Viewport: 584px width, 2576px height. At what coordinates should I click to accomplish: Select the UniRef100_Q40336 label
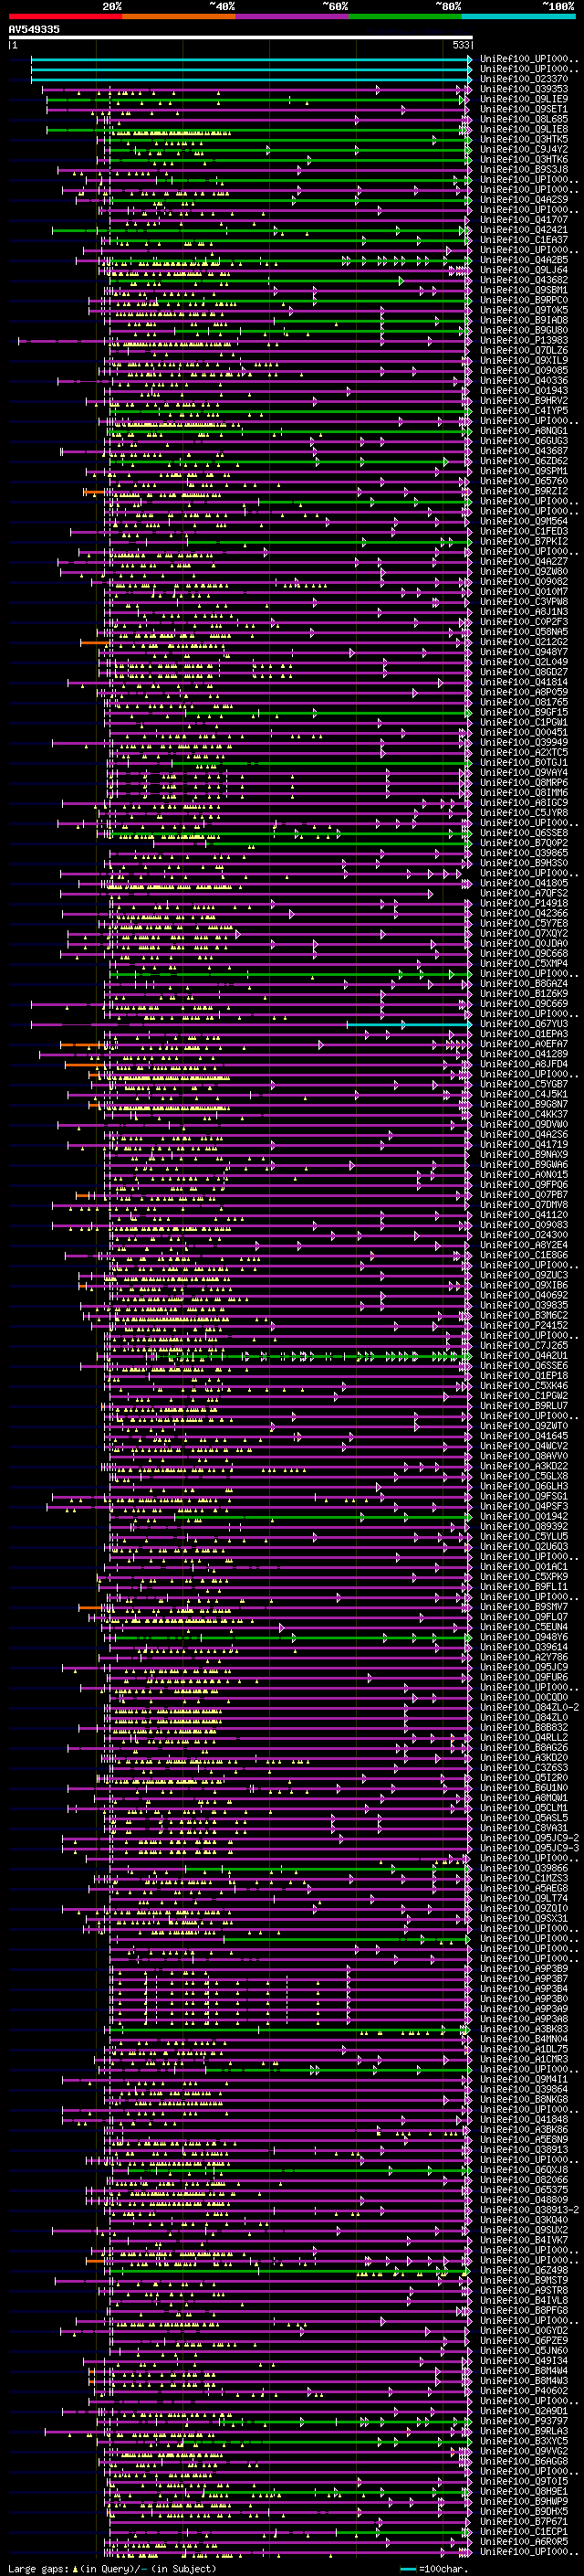pyautogui.click(x=524, y=380)
